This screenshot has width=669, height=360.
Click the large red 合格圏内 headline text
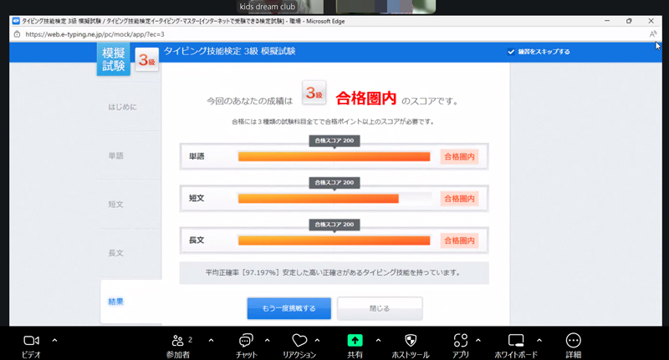(366, 99)
